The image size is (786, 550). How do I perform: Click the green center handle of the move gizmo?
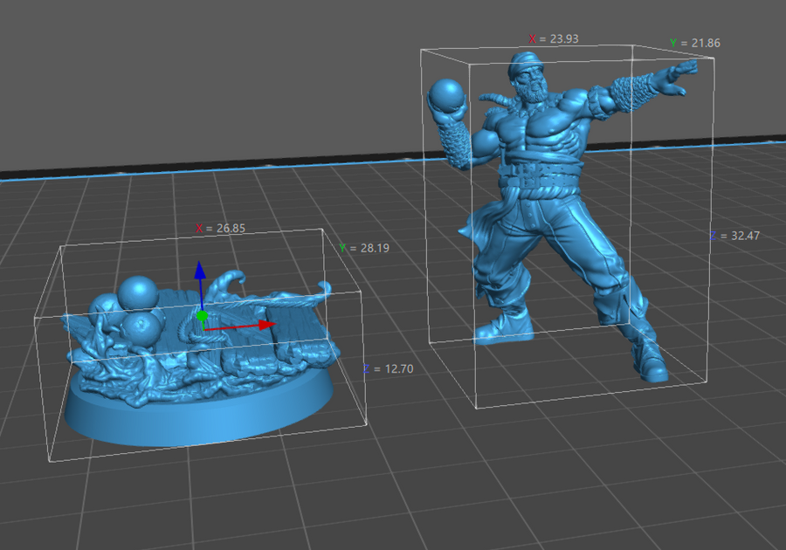click(202, 316)
